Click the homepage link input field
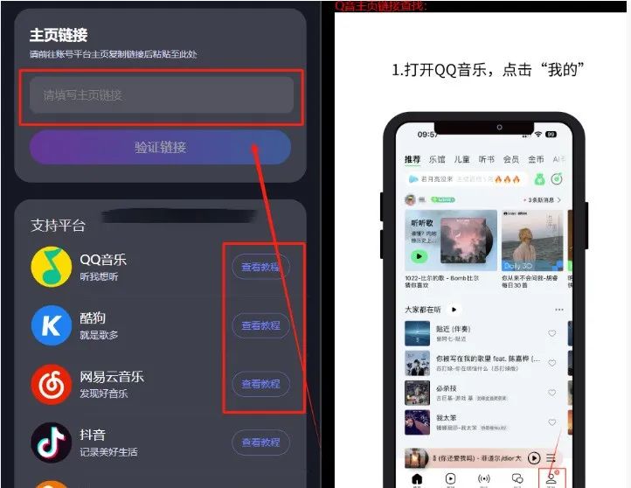Screen dimensions: 631x488 tap(162, 95)
